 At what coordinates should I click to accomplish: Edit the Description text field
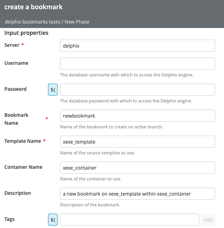[x=138, y=194]
